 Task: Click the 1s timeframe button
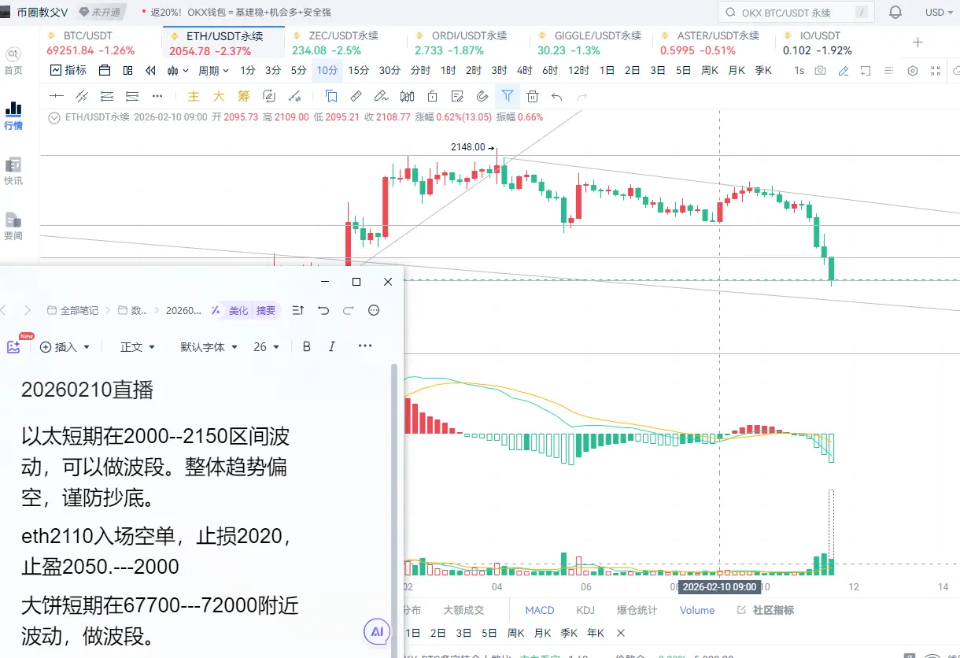[799, 70]
